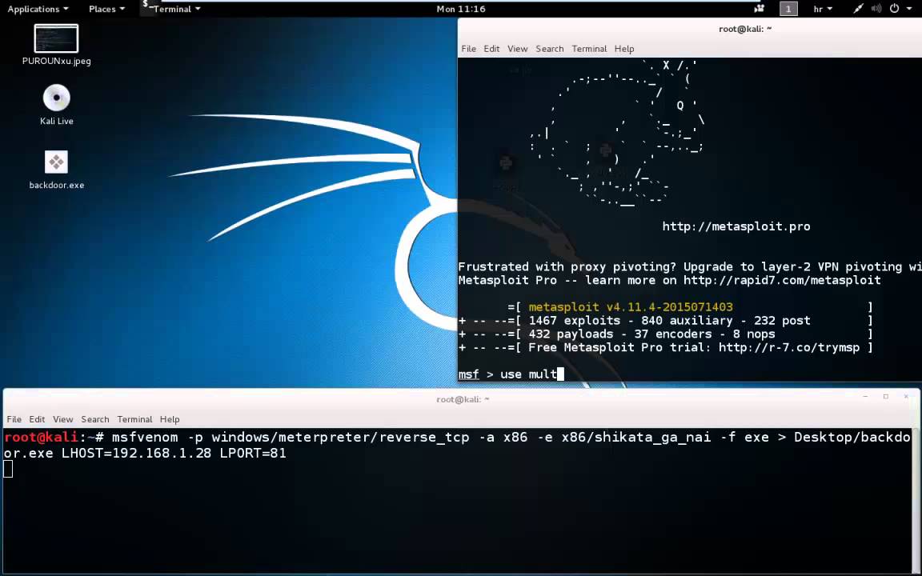
Task: Maximize the lower terminal window
Action: click(885, 397)
